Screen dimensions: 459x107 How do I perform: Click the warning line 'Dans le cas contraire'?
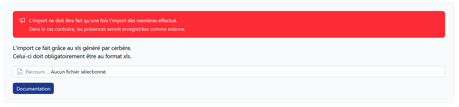(107, 29)
